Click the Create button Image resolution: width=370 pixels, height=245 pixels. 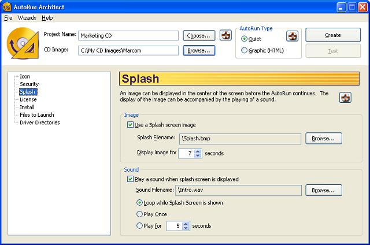pyautogui.click(x=333, y=35)
